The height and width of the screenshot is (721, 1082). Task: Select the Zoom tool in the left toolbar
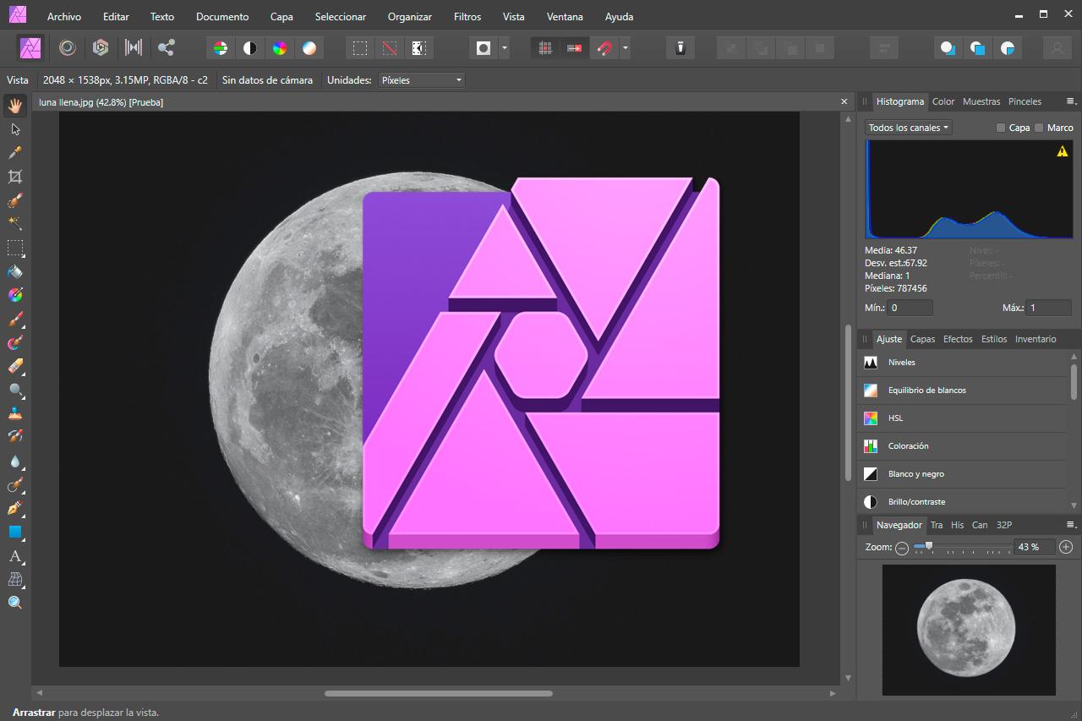click(15, 602)
